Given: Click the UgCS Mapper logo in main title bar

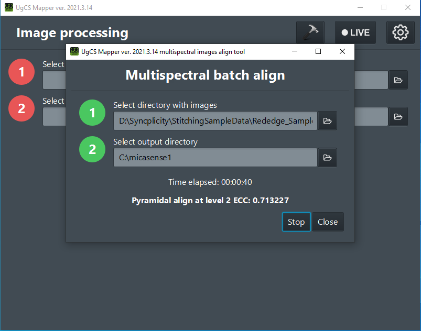Looking at the screenshot, I should 9,7.
